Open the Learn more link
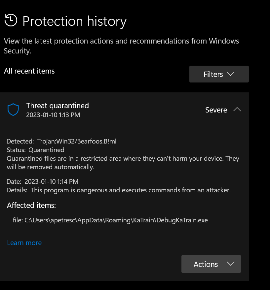The image size is (270, 290). pyautogui.click(x=24, y=243)
